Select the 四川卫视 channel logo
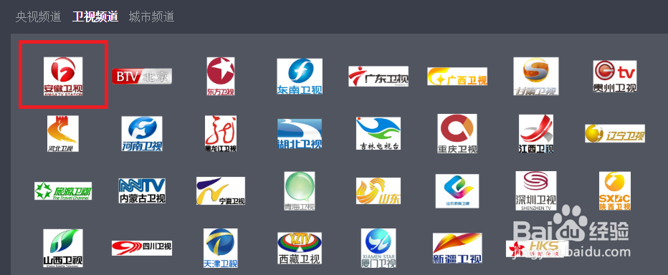 (x=142, y=249)
